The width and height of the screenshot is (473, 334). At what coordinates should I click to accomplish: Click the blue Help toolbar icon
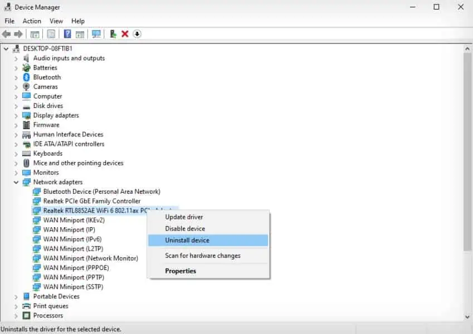[x=67, y=34]
